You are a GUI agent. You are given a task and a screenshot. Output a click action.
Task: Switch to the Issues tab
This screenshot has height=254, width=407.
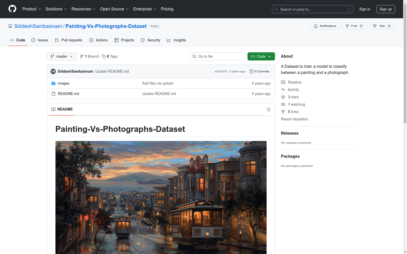[40, 40]
